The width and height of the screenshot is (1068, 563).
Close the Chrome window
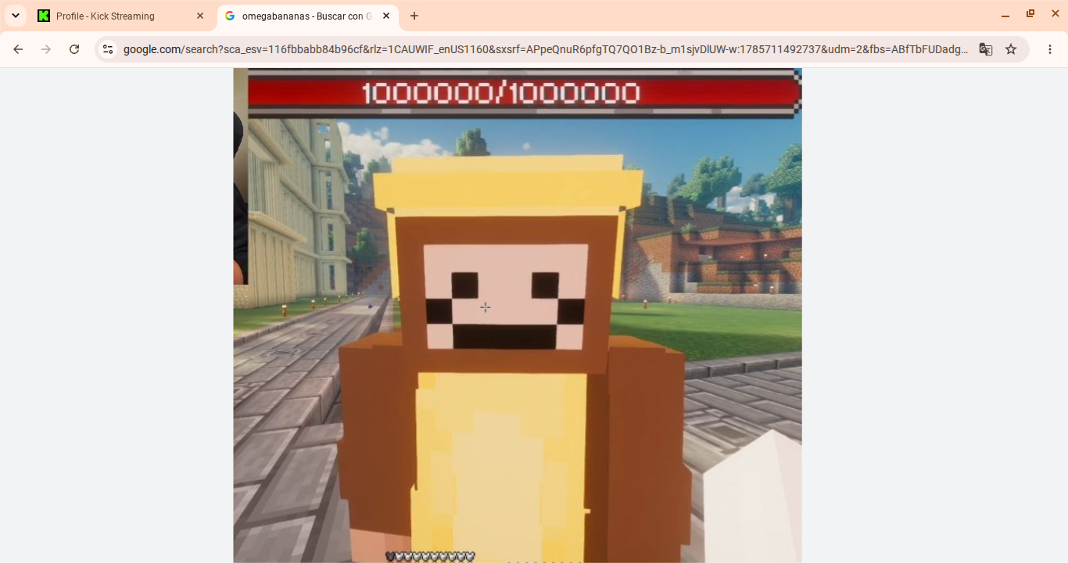click(x=1055, y=14)
